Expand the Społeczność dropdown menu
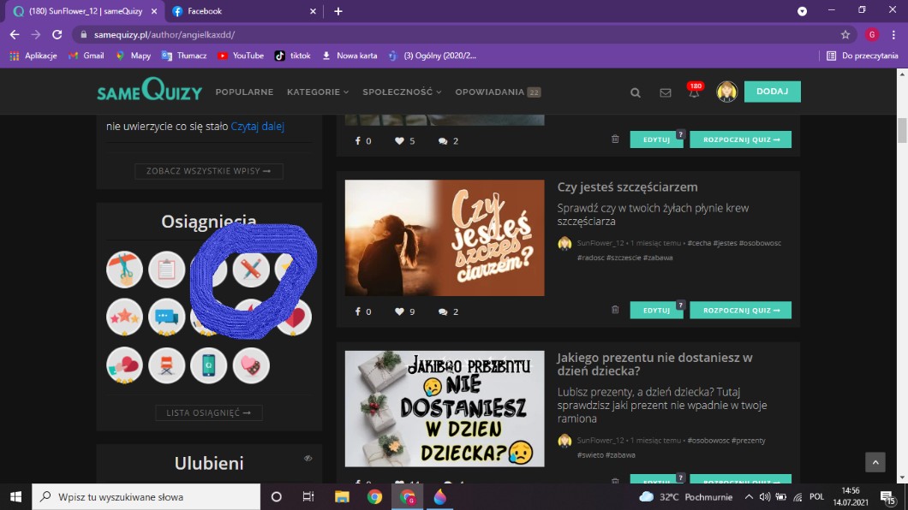Image resolution: width=908 pixels, height=510 pixels. pos(402,92)
